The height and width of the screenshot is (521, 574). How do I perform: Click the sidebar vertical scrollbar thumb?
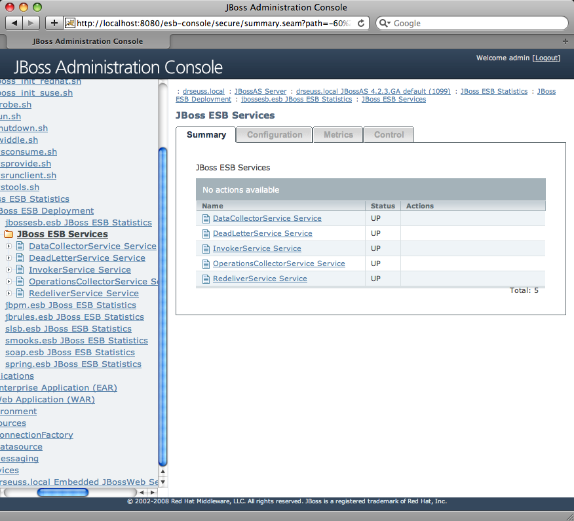[163, 307]
